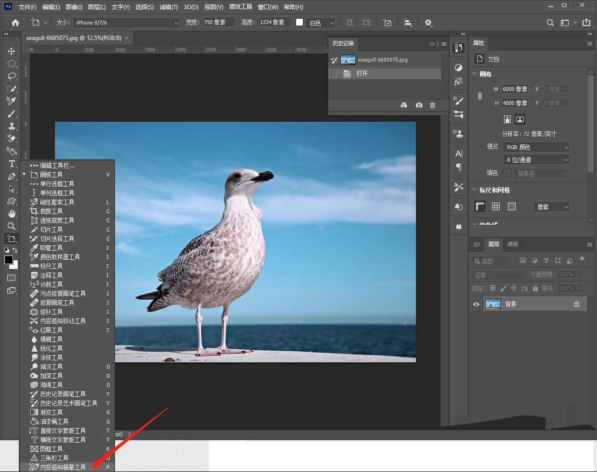Toggle layer filtering switch in the 图层 panel

pyautogui.click(x=582, y=260)
